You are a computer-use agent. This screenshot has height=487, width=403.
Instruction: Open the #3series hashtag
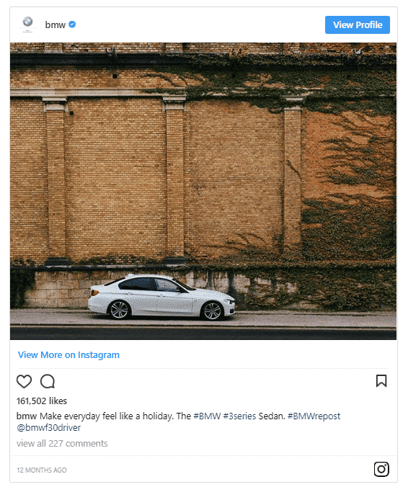coord(239,416)
